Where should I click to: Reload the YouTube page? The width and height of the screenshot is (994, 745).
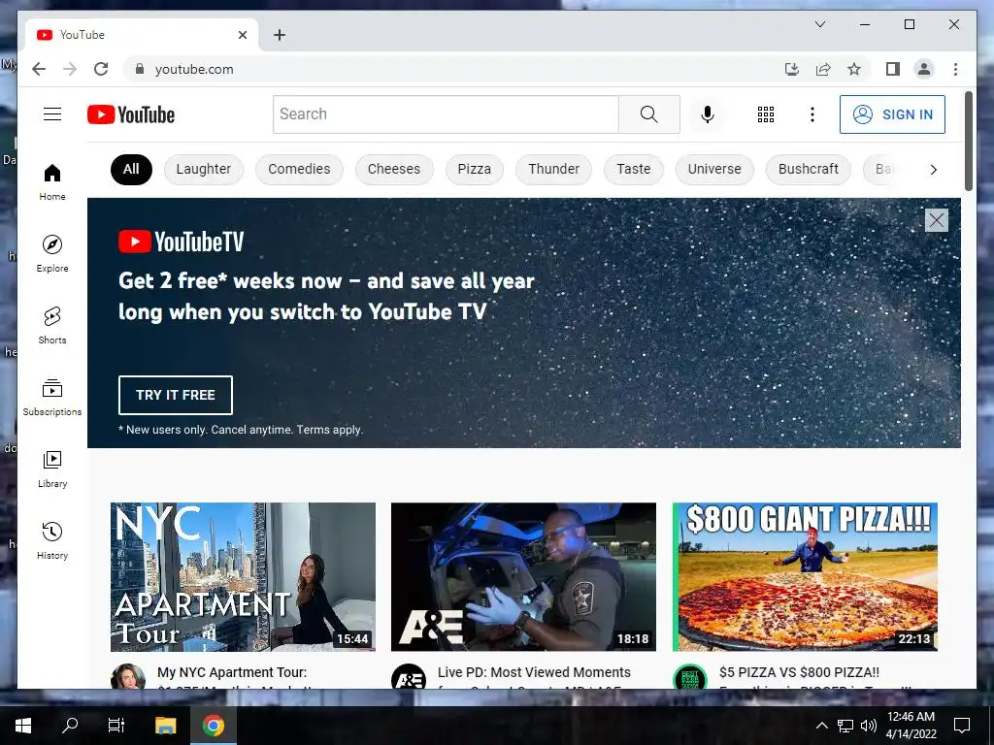(x=101, y=69)
